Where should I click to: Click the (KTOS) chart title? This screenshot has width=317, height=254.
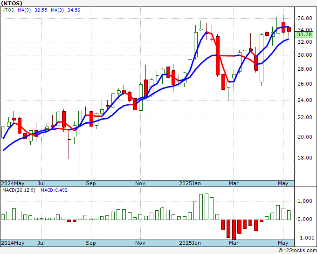tap(12, 3)
